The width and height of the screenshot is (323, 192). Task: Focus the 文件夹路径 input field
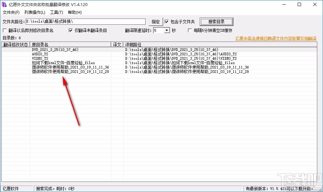pos(85,21)
